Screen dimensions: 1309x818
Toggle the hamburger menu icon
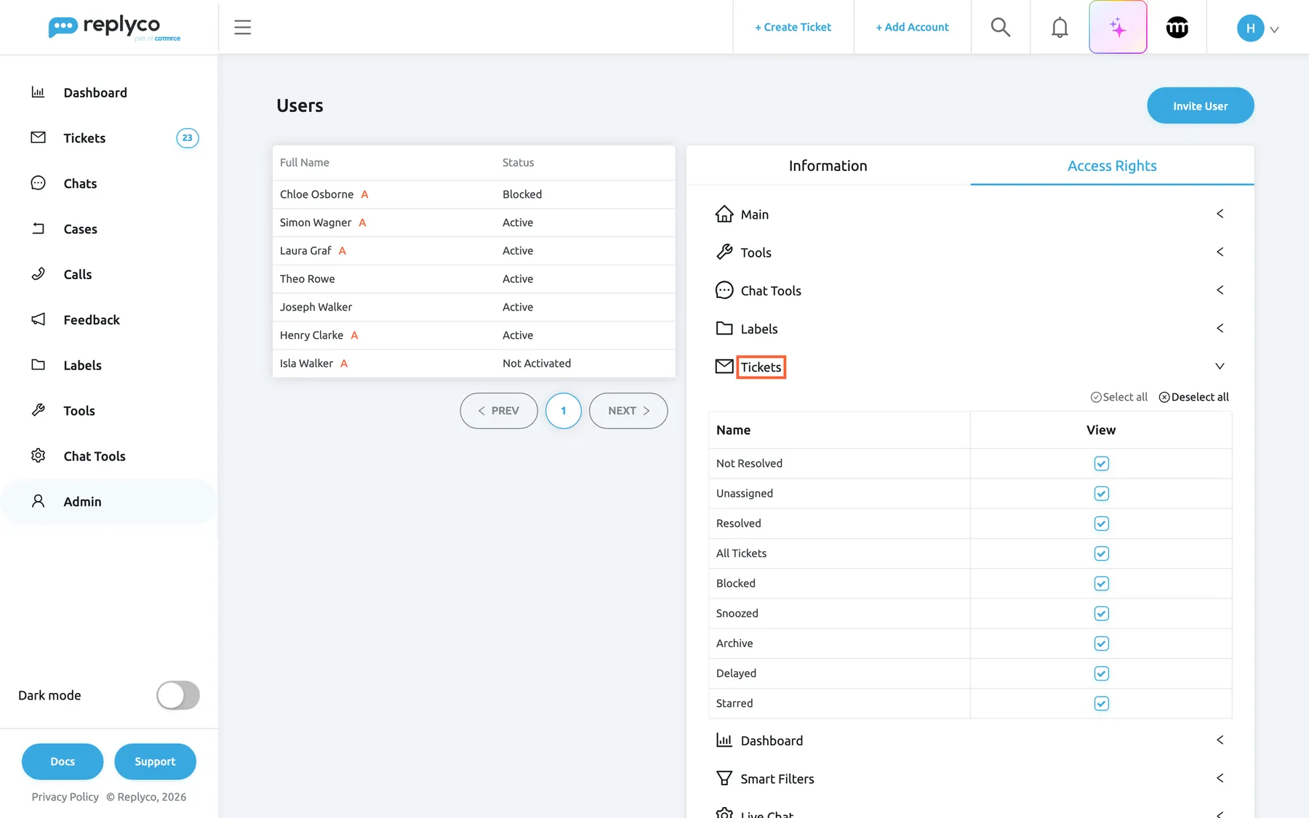[242, 27]
